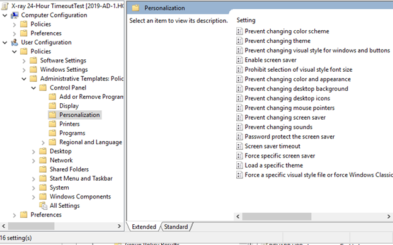Image resolution: width=393 pixels, height=245 pixels.
Task: Click the Prevent changing sounds setting icon
Action: 239,127
